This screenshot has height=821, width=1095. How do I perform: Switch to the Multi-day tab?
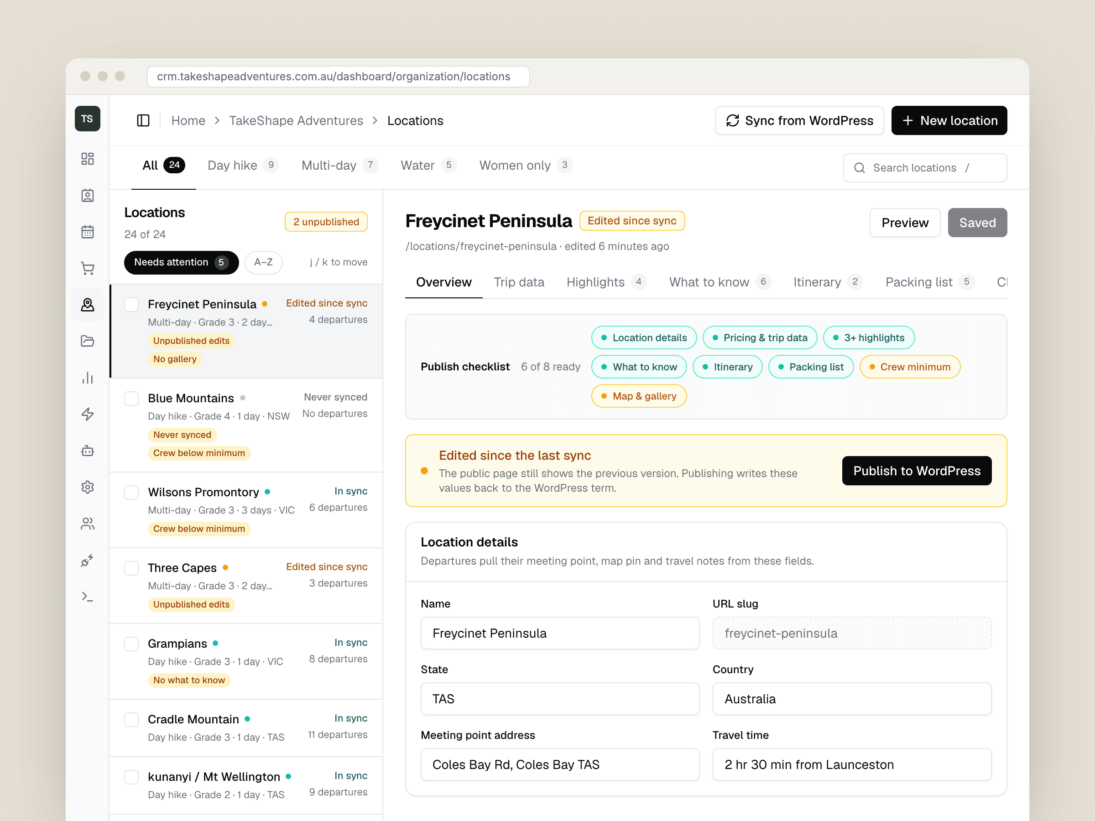339,165
